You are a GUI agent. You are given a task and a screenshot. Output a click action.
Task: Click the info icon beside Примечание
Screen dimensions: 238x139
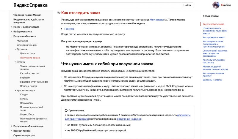pos(66,110)
